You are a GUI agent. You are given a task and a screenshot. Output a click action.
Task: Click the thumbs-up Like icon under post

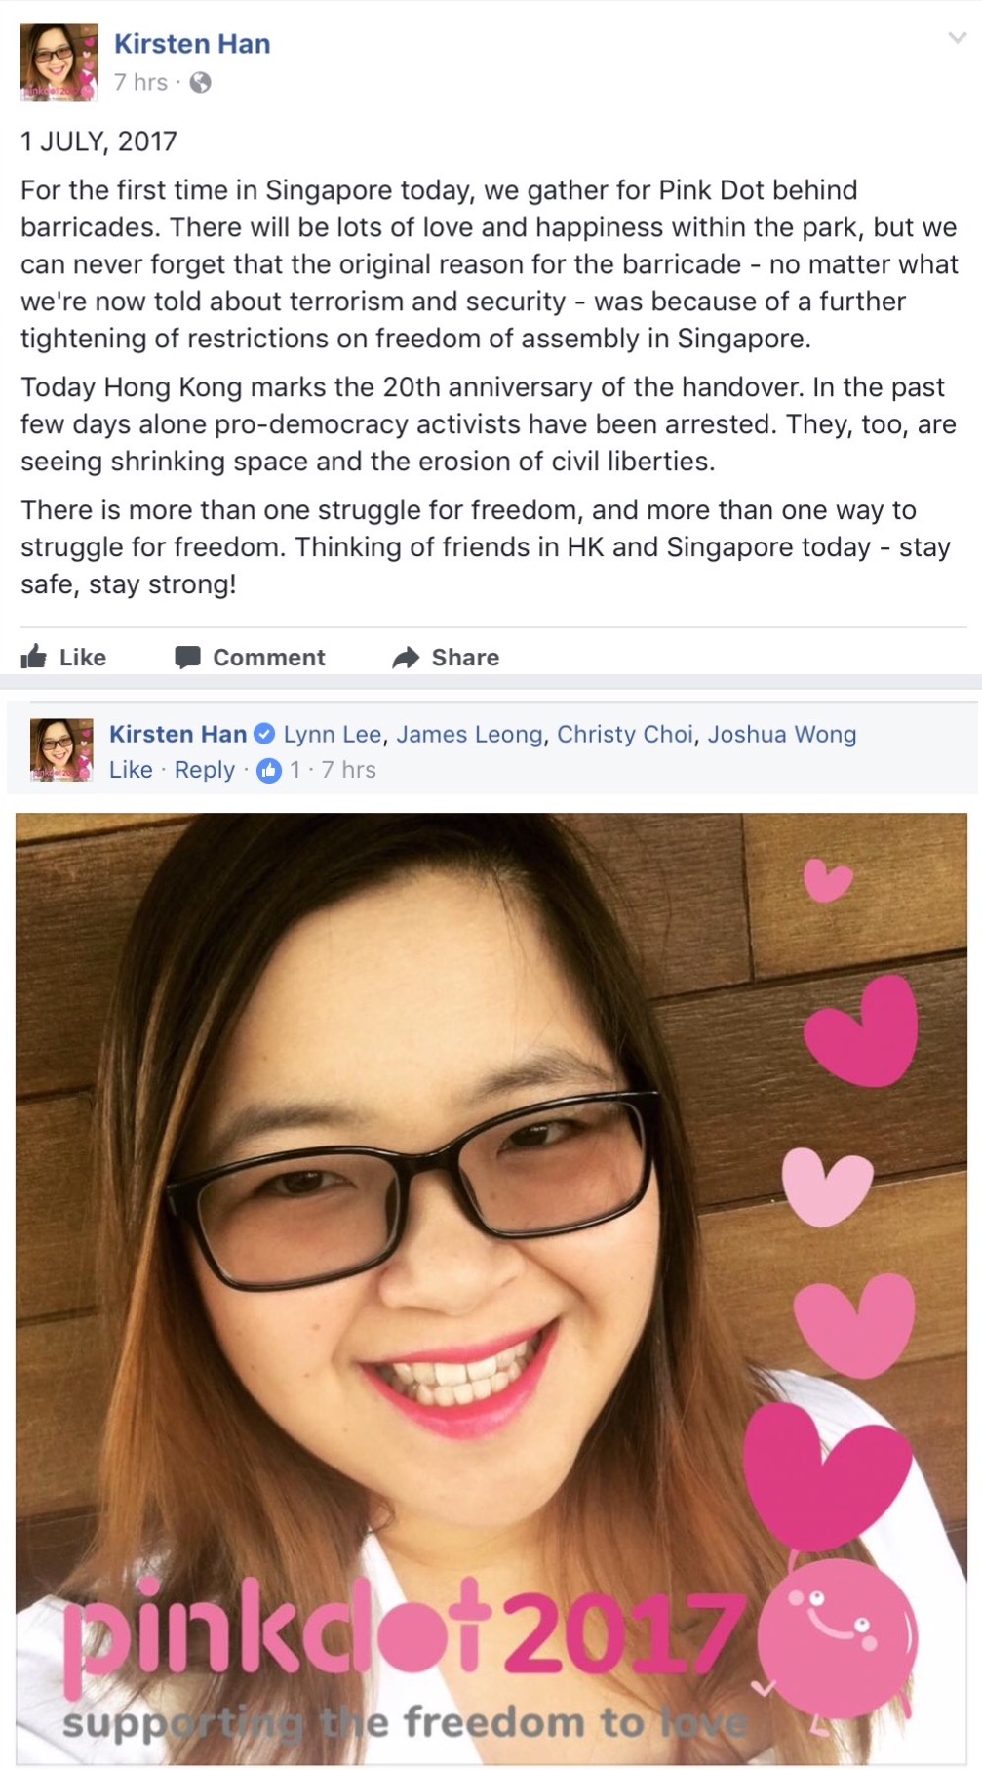click(34, 657)
